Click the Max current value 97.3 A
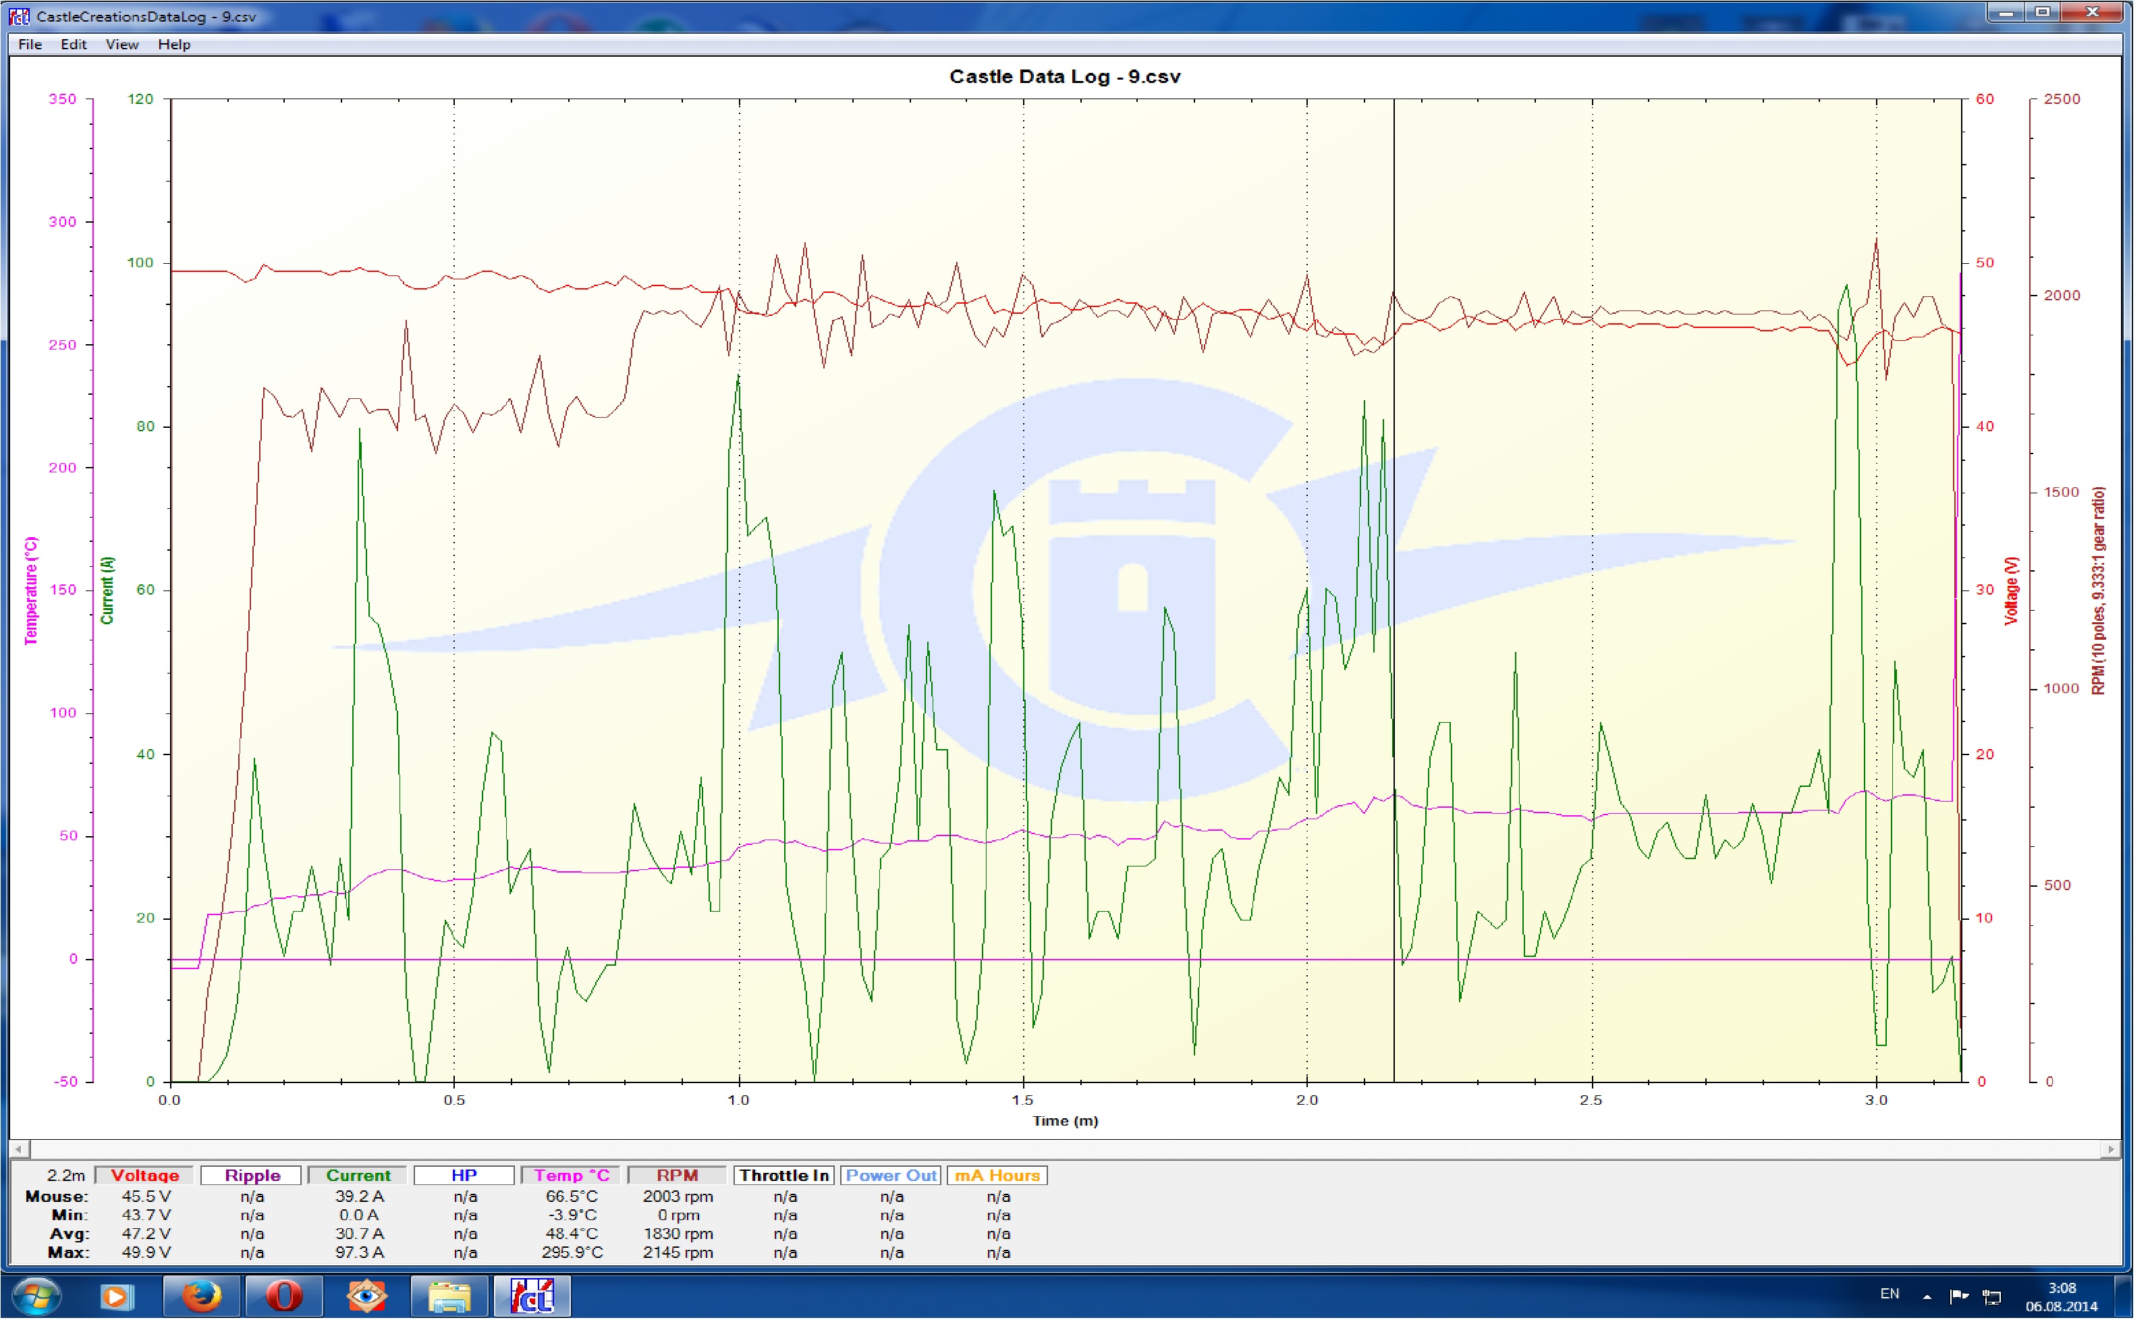This screenshot has height=1320, width=2150. click(x=359, y=1253)
